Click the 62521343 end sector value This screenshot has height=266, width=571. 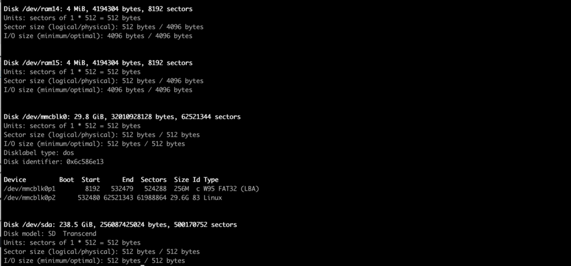click(118, 198)
